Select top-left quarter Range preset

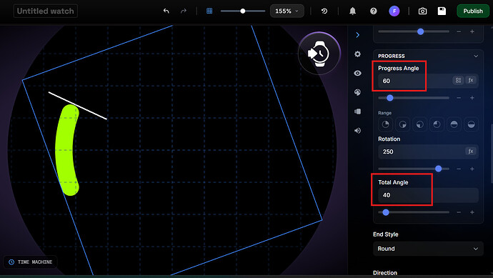click(437, 124)
